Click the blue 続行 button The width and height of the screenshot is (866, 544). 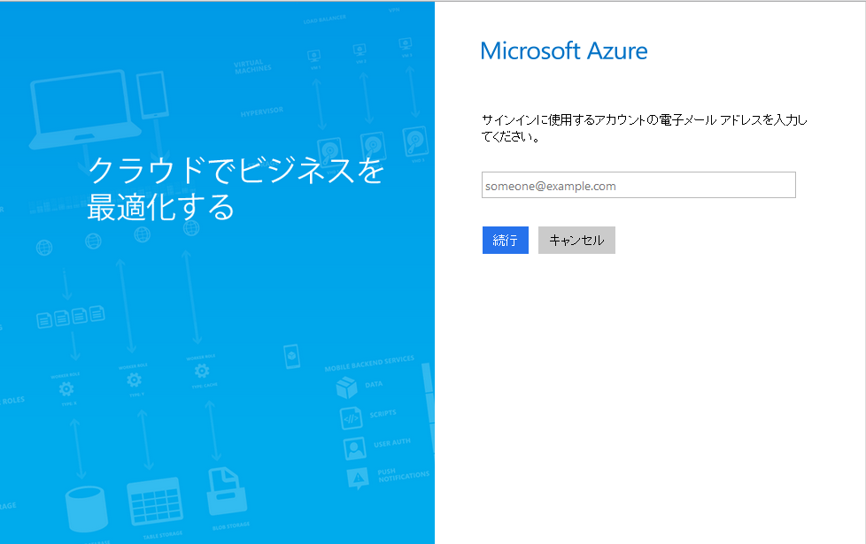pyautogui.click(x=506, y=240)
